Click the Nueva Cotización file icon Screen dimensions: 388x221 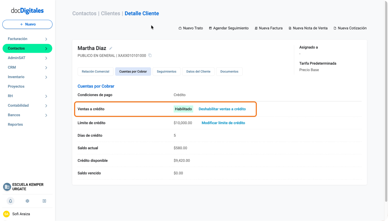[x=335, y=28]
